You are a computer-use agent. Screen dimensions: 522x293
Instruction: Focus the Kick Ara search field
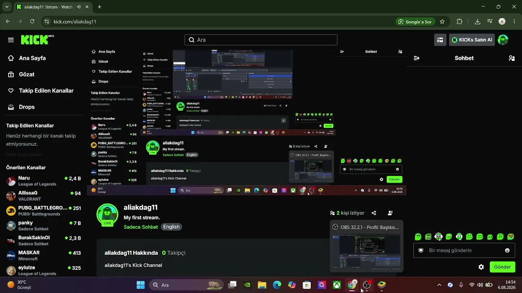[x=261, y=40]
